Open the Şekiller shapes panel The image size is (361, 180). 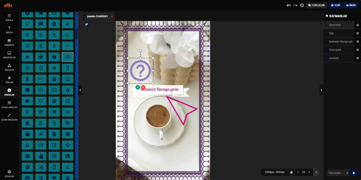tap(9, 67)
